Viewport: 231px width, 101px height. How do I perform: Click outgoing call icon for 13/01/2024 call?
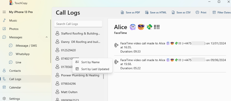click(116, 45)
